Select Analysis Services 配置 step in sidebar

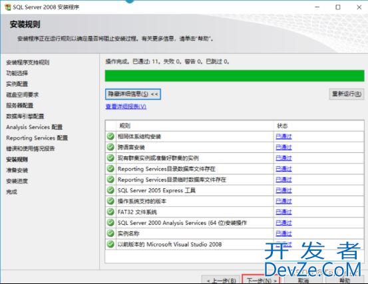(34, 127)
